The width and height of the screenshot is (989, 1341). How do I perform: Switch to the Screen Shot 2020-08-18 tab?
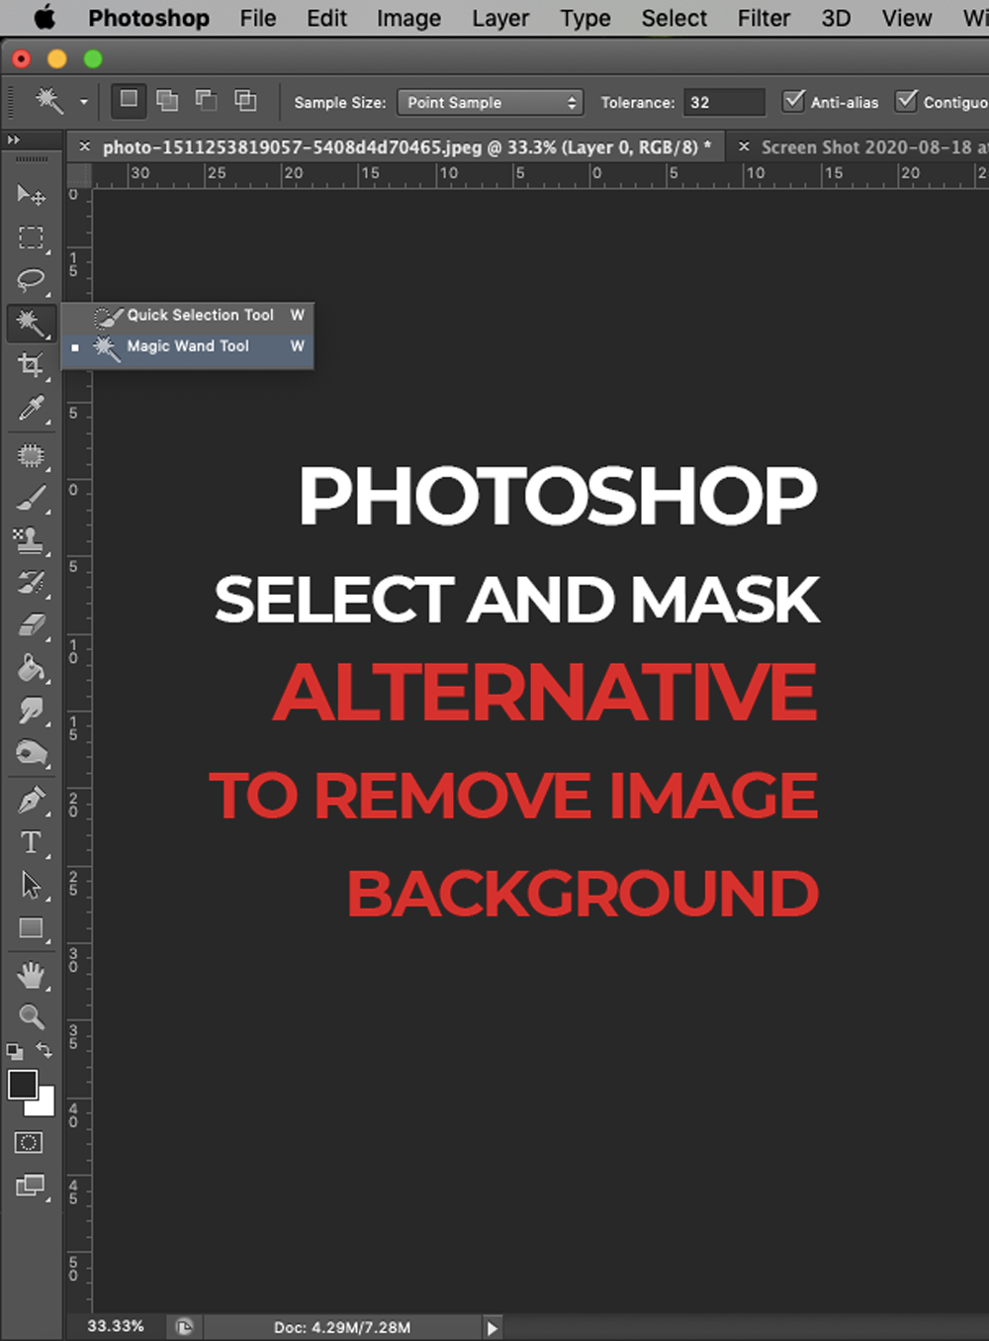click(x=874, y=147)
